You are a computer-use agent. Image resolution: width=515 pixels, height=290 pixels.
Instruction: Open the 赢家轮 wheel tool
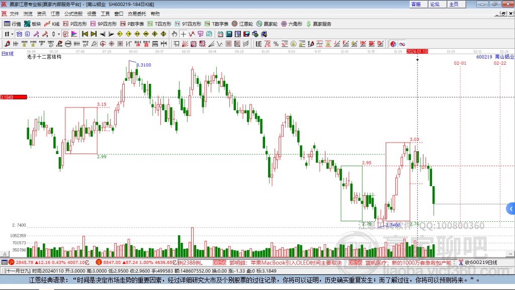(x=267, y=24)
